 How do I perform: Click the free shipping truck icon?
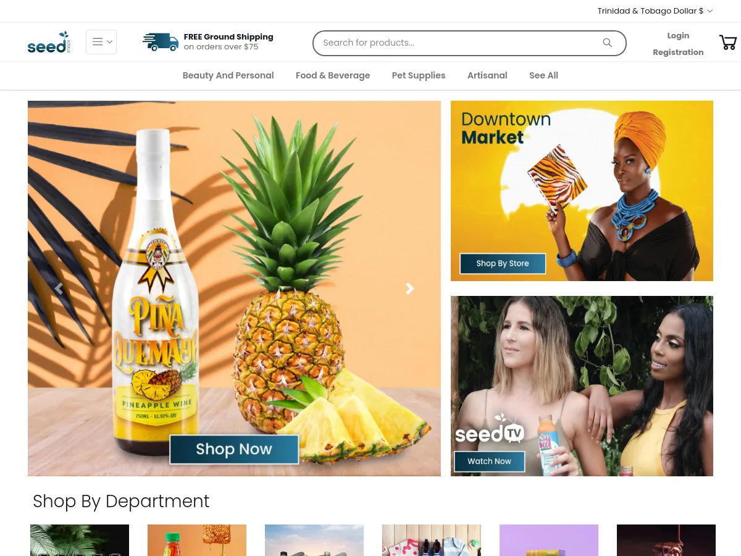coord(161,42)
